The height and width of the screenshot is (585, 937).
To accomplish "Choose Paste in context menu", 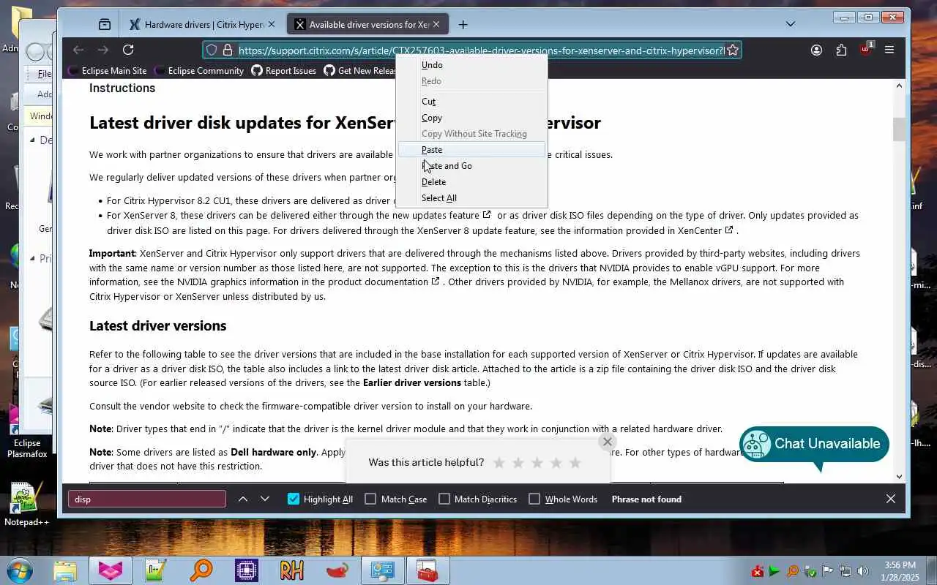I will click(472, 150).
